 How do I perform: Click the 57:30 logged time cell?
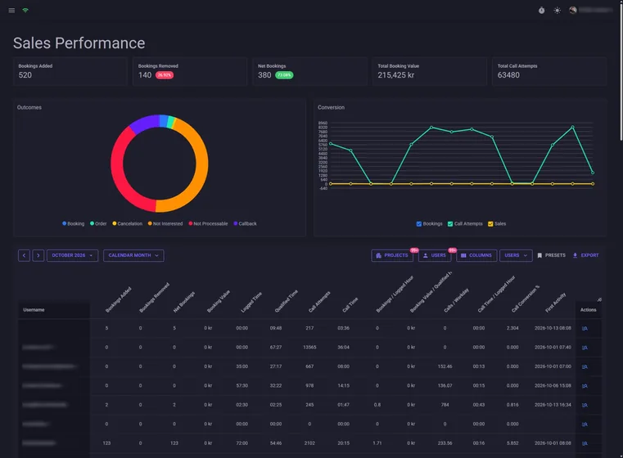coord(242,385)
